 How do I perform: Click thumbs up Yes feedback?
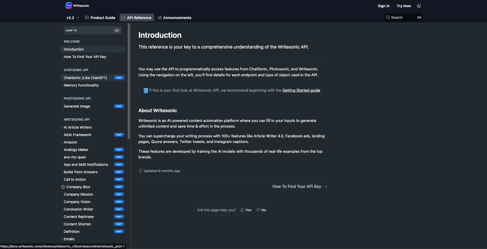pyautogui.click(x=246, y=210)
